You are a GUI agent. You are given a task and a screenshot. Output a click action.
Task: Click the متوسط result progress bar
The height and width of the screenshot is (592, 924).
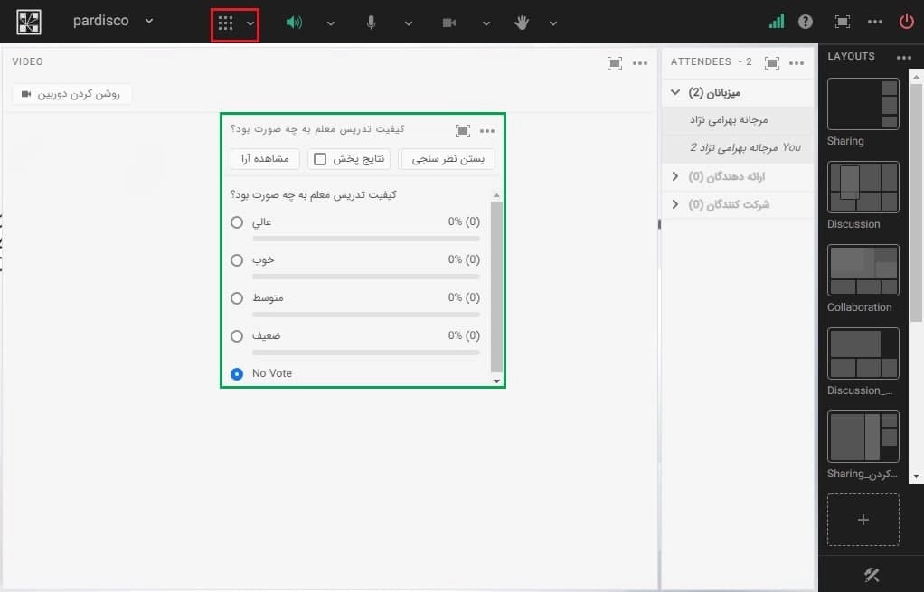tap(366, 315)
